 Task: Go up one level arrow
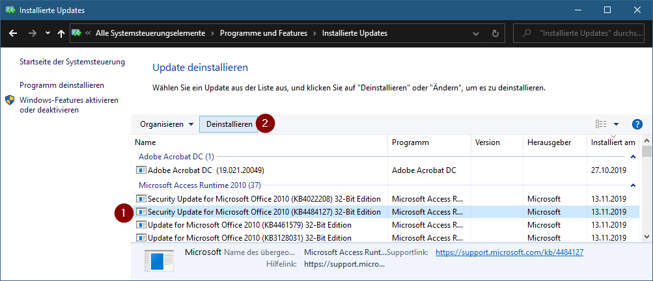click(61, 34)
